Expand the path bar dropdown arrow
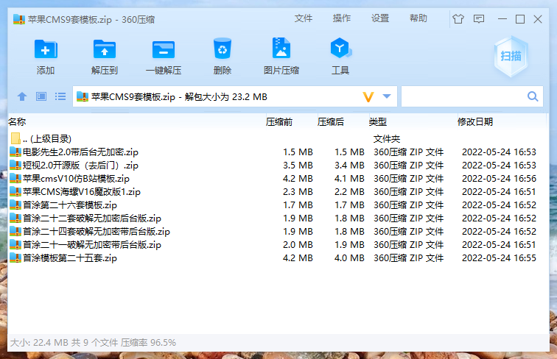557x359 pixels. [x=387, y=96]
